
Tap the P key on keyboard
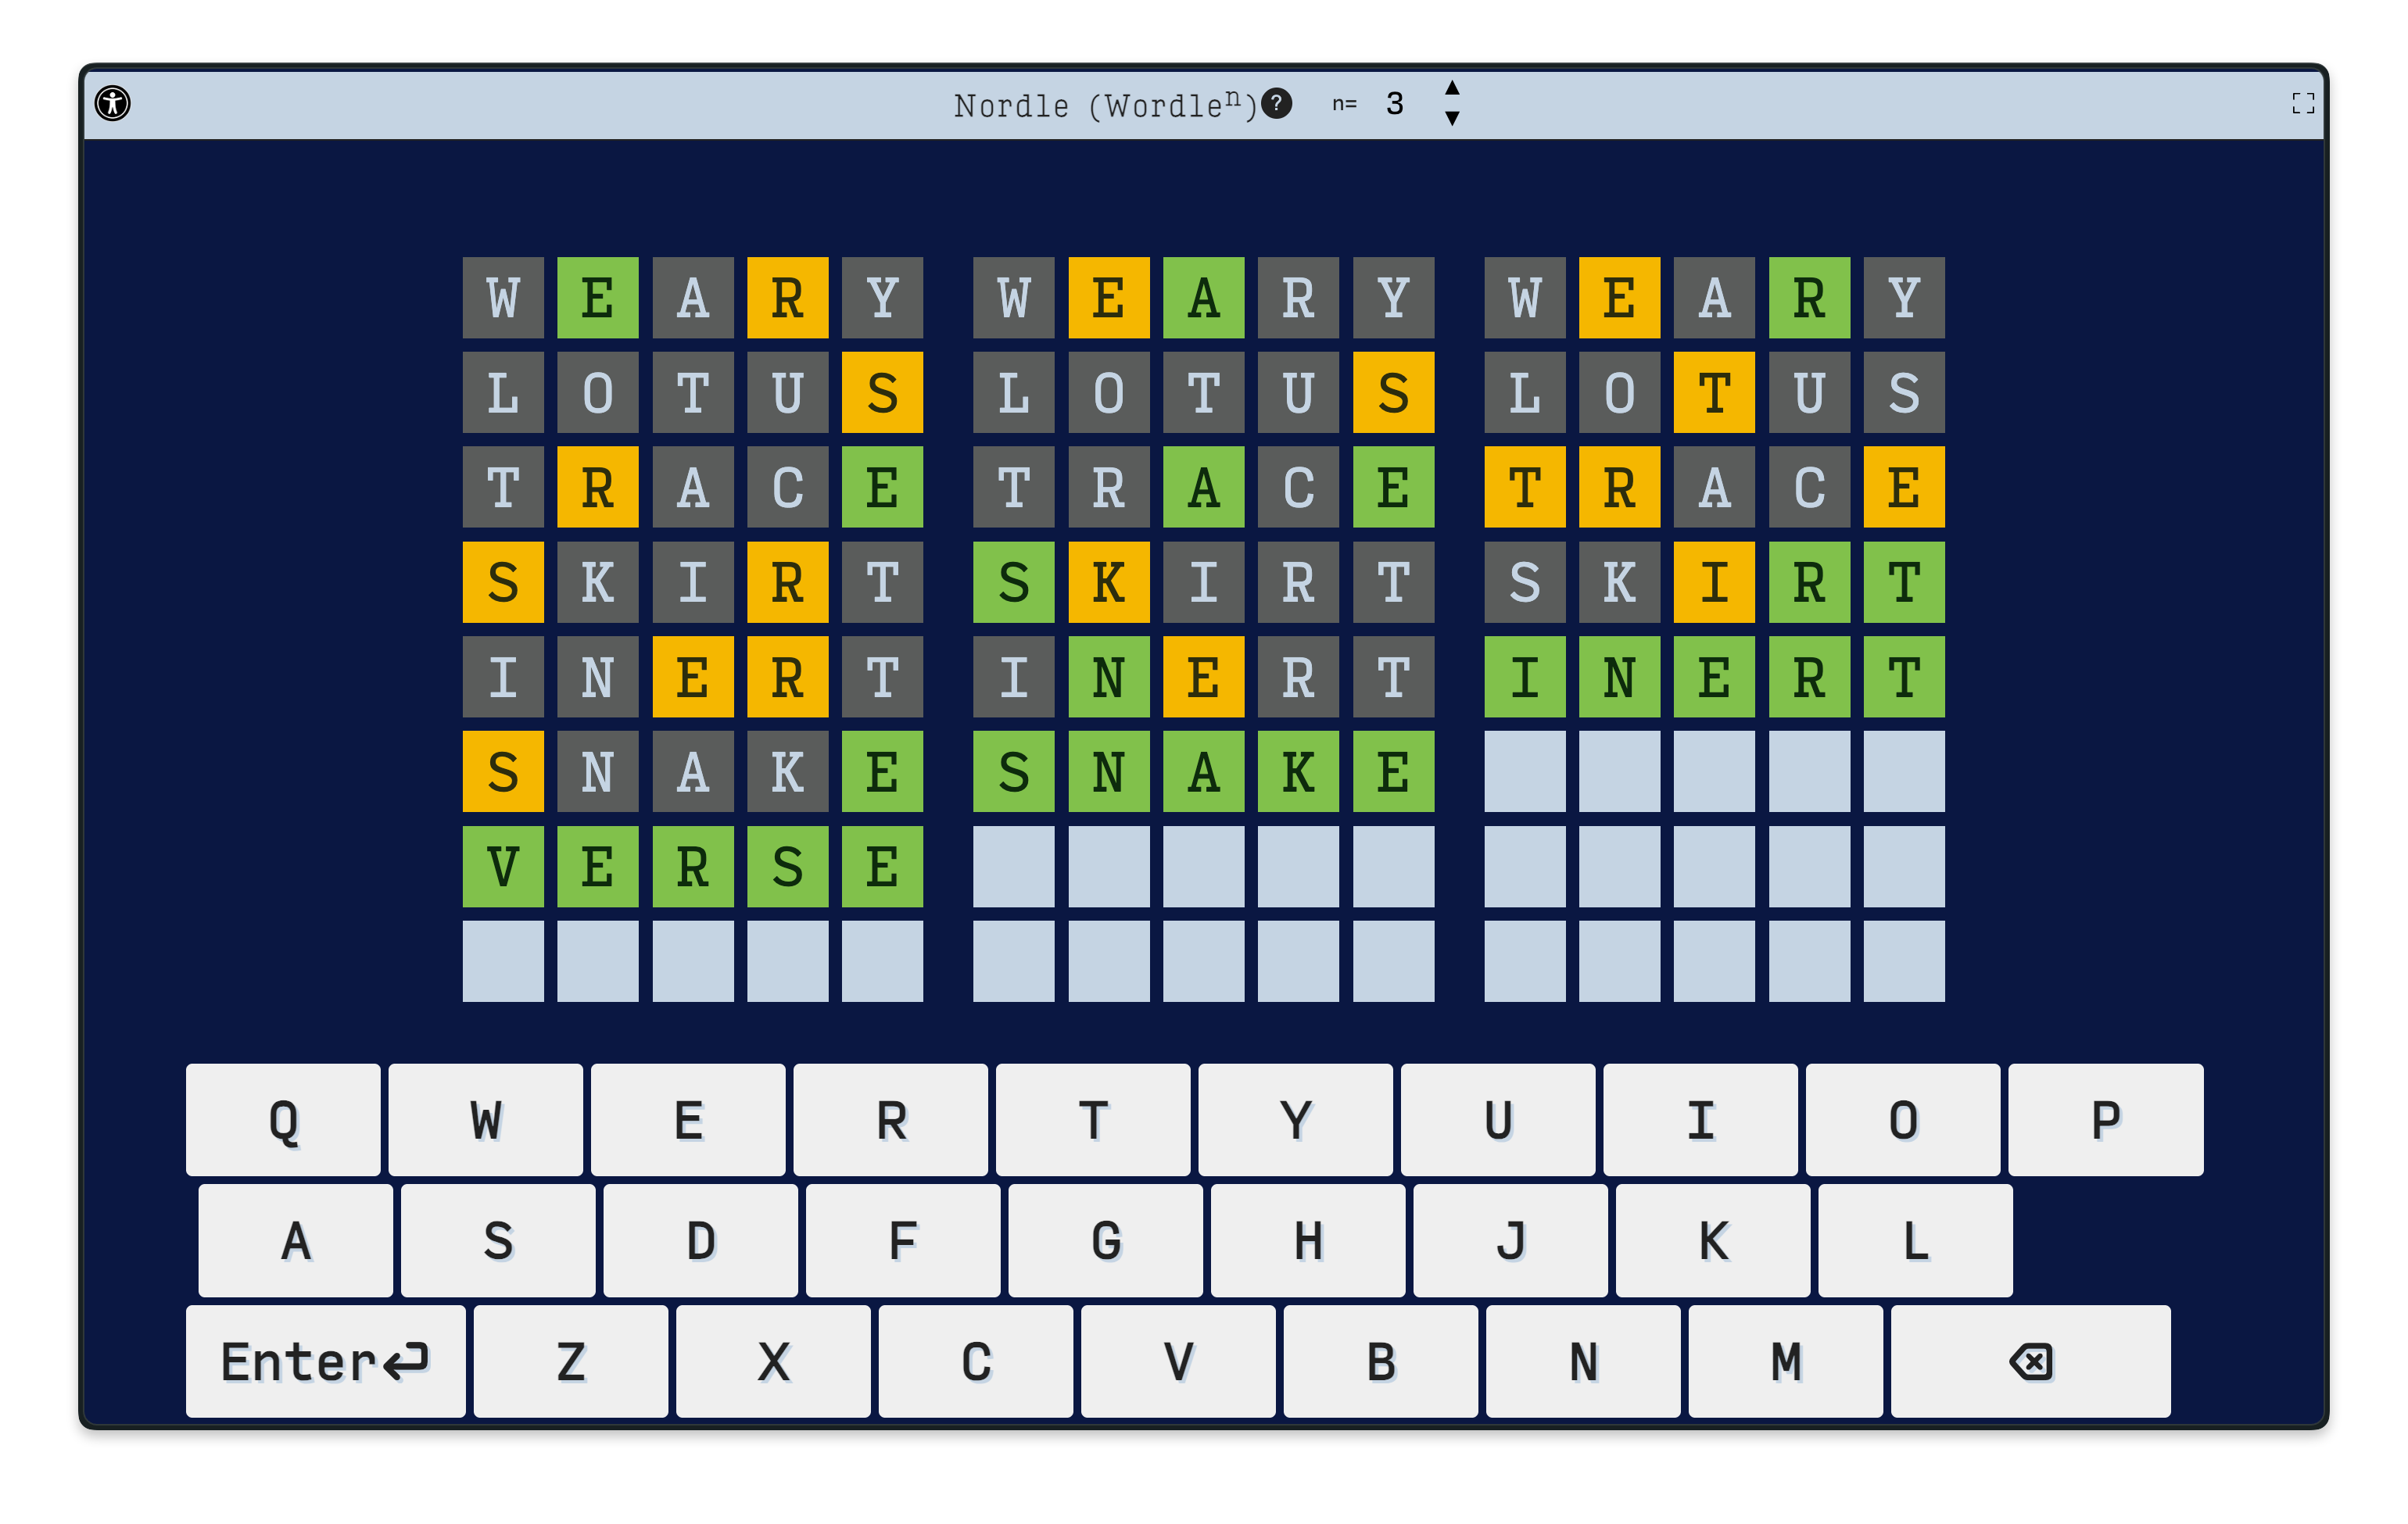2105,1119
